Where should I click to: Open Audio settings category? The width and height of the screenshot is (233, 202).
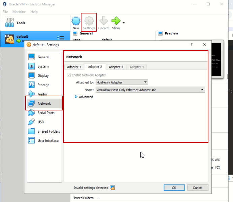tap(44, 94)
